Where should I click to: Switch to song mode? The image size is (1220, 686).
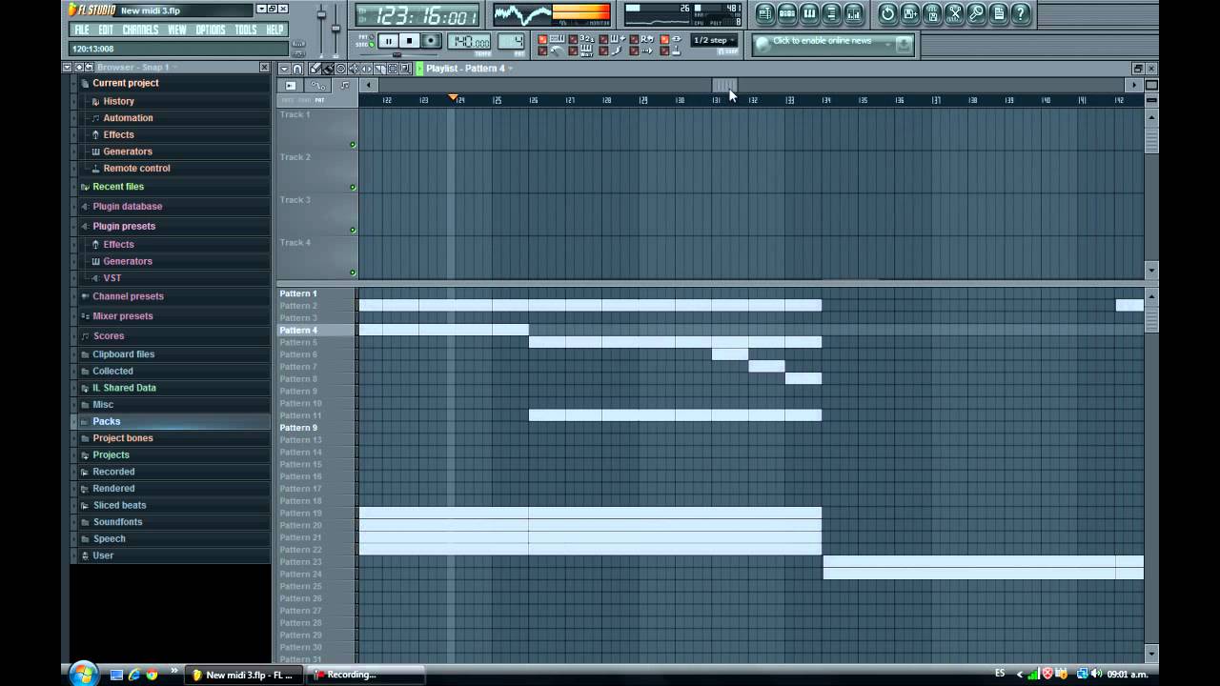point(372,45)
